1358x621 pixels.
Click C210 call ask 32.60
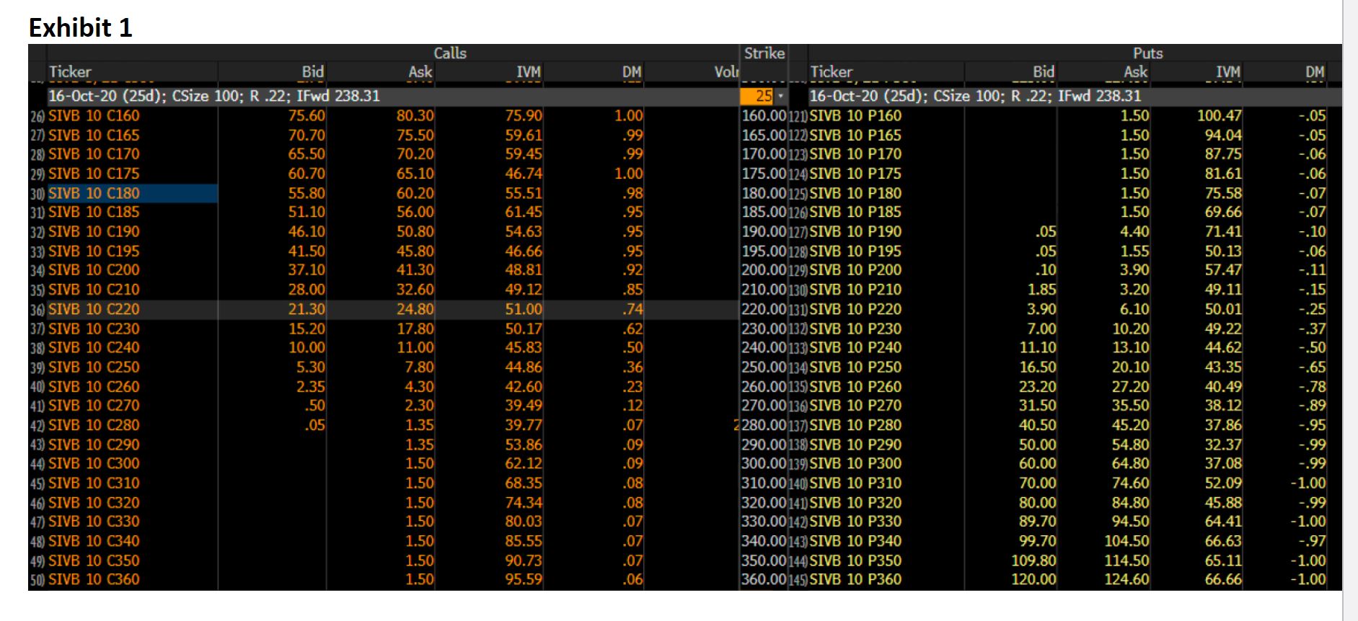tap(415, 290)
